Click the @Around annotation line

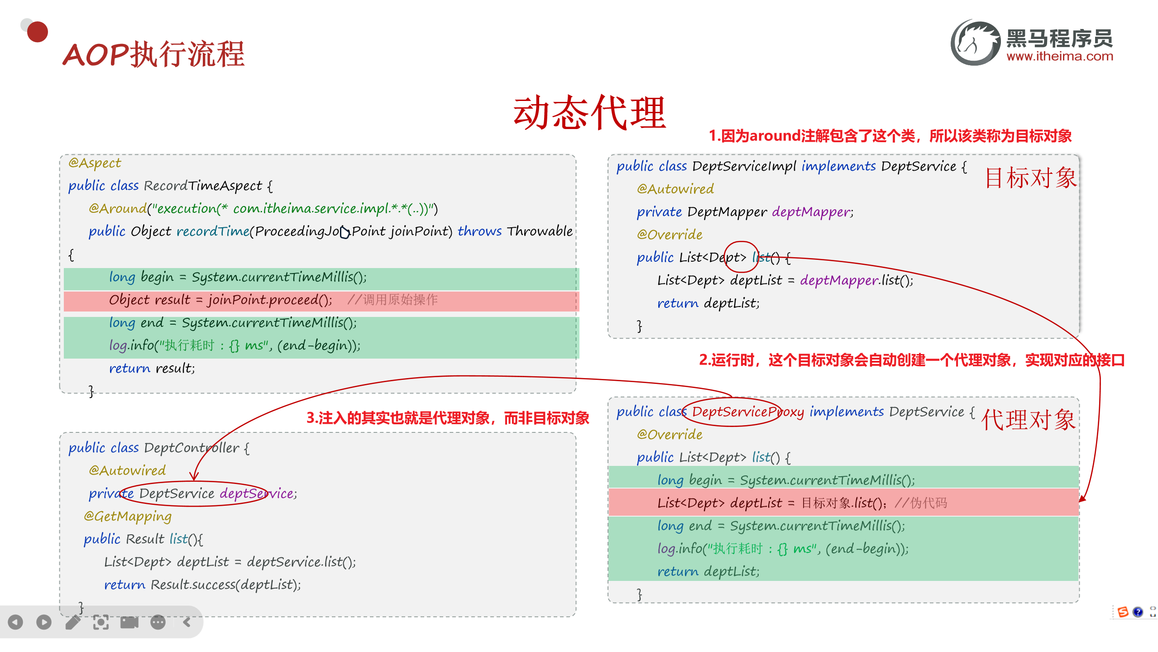(263, 209)
